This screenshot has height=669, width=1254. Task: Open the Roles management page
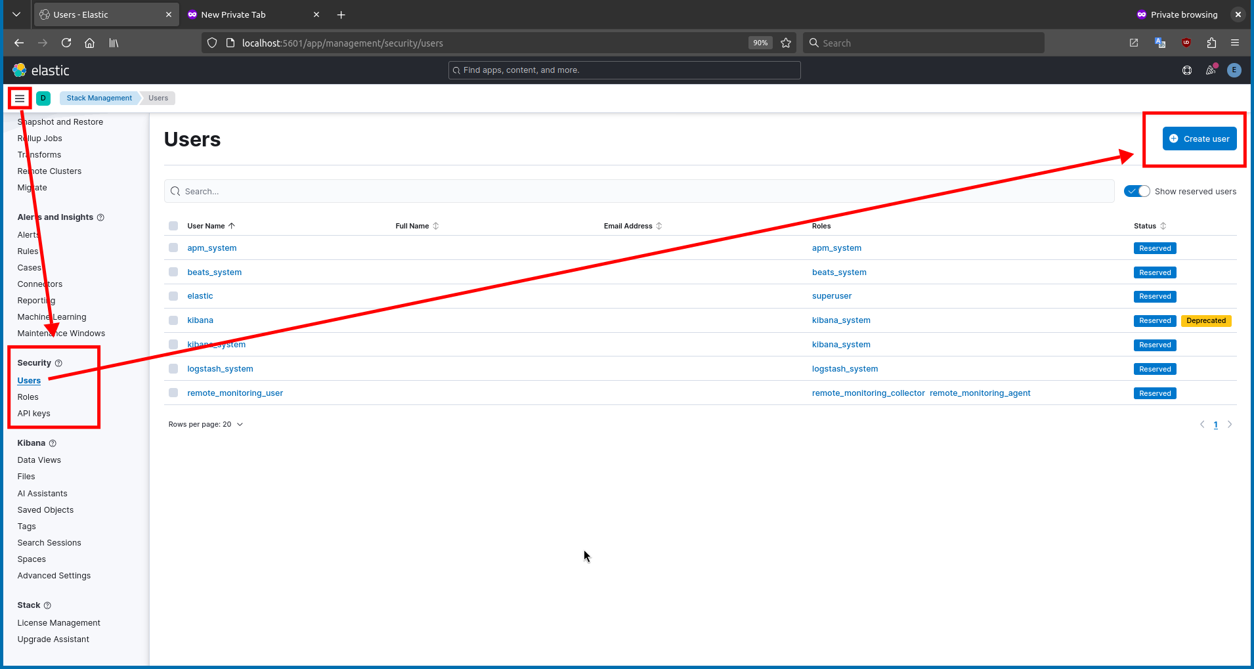(x=28, y=397)
